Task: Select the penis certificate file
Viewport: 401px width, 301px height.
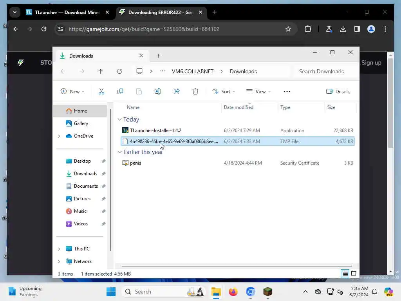Action: pyautogui.click(x=237, y=163)
